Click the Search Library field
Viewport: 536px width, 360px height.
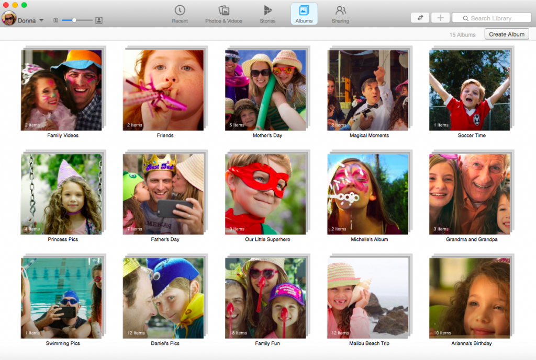491,18
